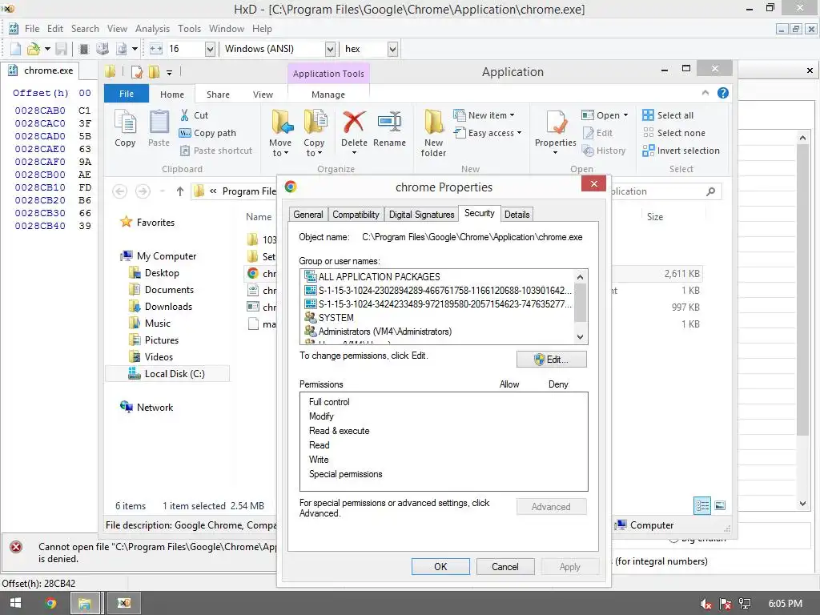Click the Explorer Up arrow navigation icon

coord(180,191)
